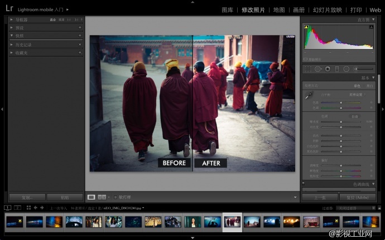This screenshot has width=385, height=240.
Task: Choose the red eye correction tool
Action: [x=328, y=68]
